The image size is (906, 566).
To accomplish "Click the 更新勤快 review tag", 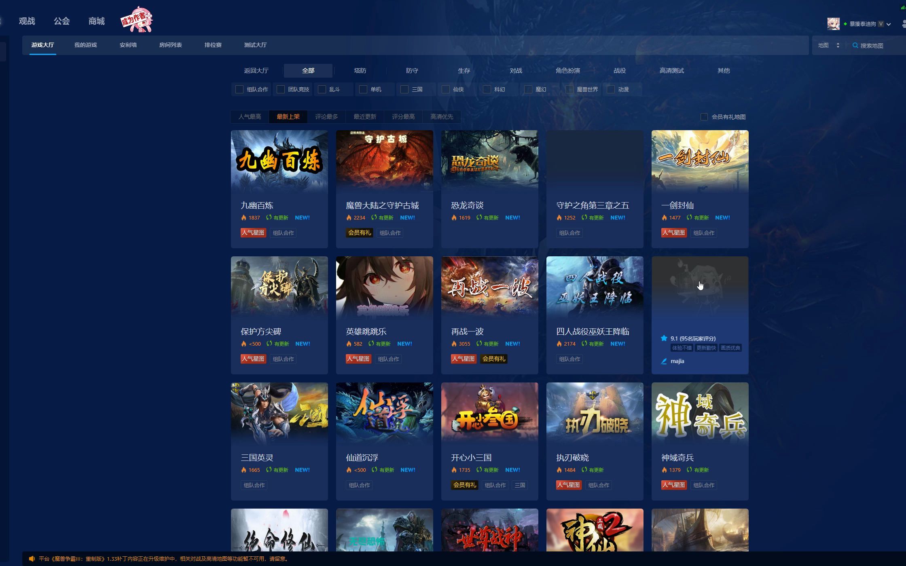I will click(706, 348).
